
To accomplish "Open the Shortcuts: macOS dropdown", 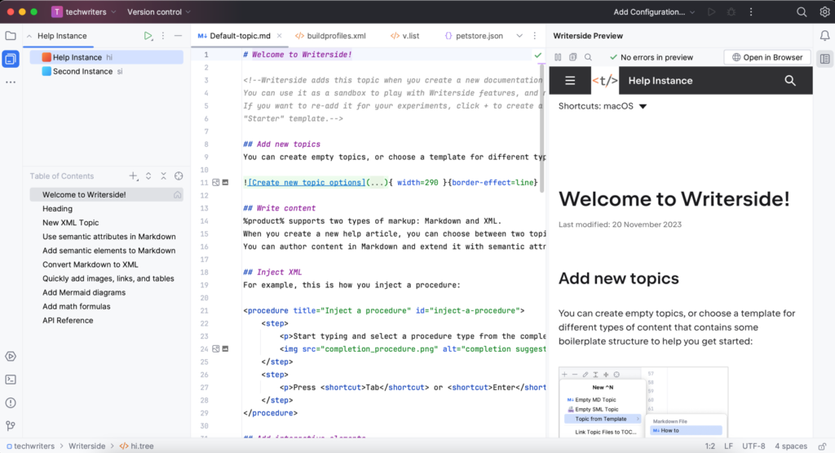I will [603, 106].
